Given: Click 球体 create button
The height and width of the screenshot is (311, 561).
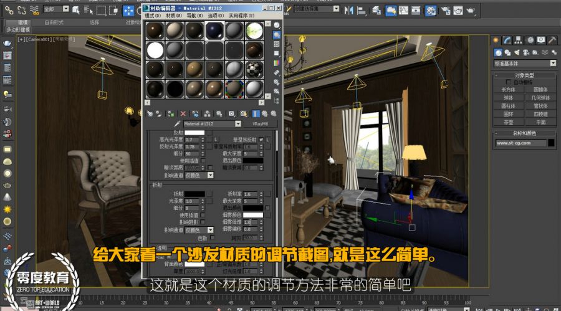Looking at the screenshot, I should [508, 98].
